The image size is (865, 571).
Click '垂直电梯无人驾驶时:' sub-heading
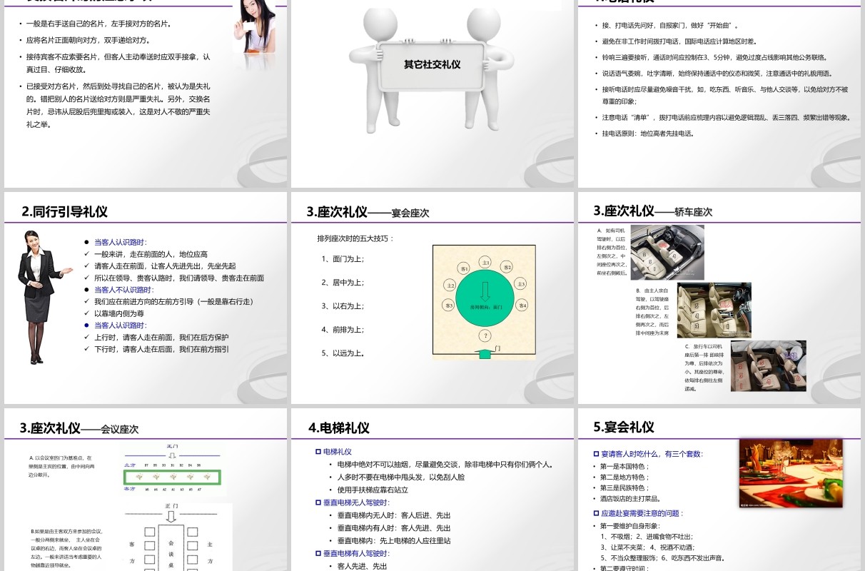[x=358, y=502]
